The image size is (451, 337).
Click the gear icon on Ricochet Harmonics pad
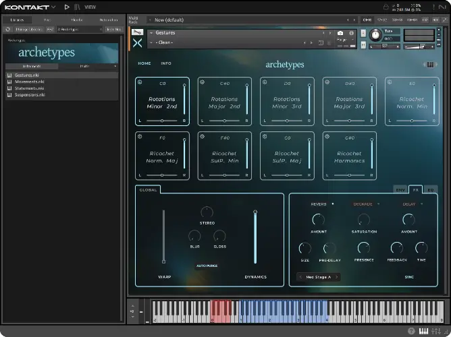point(327,137)
